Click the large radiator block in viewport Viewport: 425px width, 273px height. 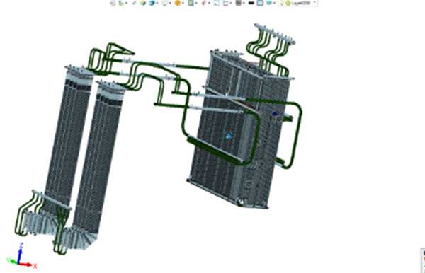239,130
